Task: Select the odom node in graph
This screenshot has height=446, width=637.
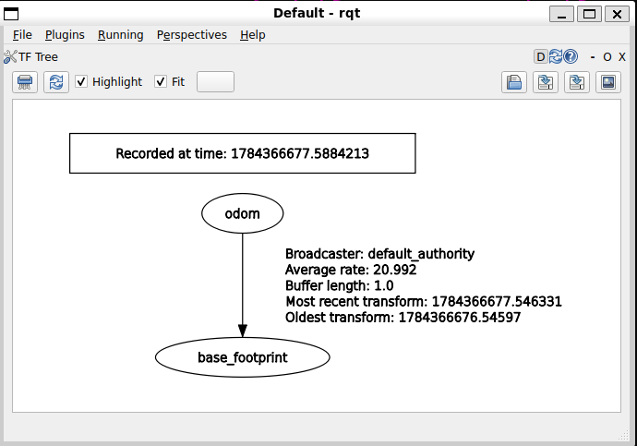Action: [243, 213]
